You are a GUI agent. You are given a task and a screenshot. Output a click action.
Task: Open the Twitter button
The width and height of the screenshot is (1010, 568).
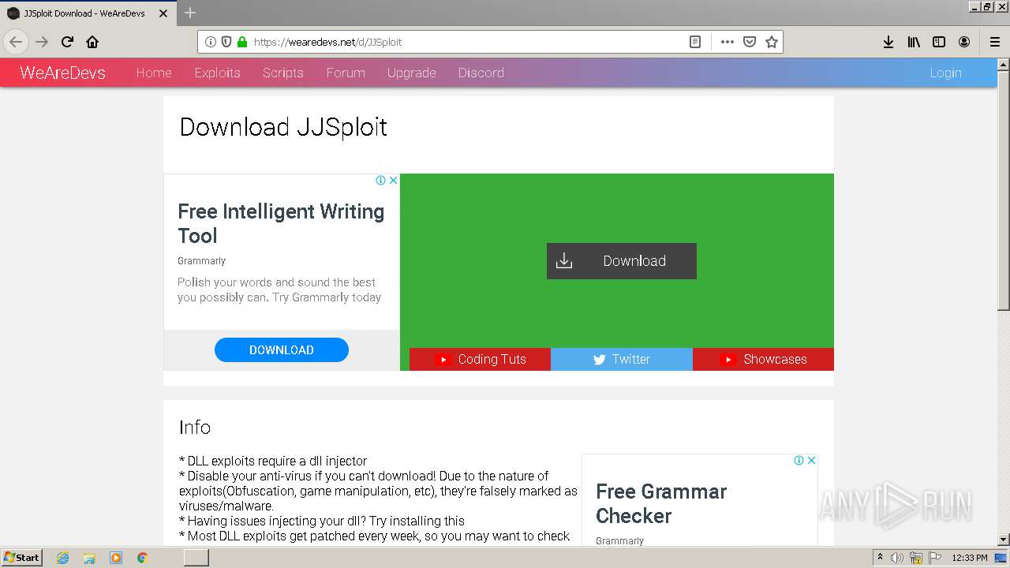tap(622, 359)
